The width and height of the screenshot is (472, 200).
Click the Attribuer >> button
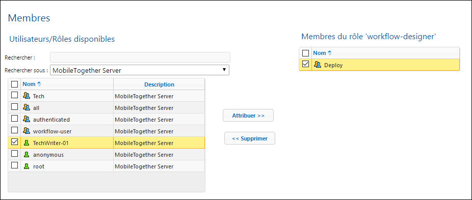(x=248, y=116)
